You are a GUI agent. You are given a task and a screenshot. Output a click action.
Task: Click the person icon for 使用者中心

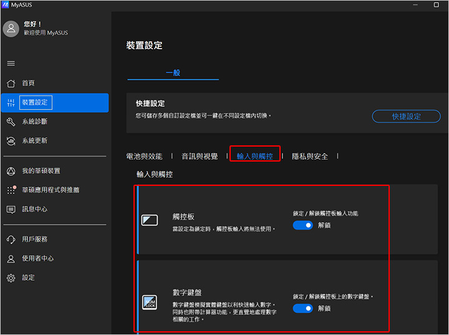coord(11,259)
